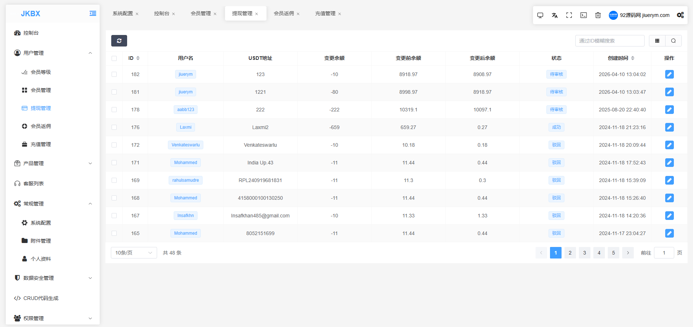Edit withdrawal record ID 165
Image resolution: width=693 pixels, height=327 pixels.
(669, 233)
